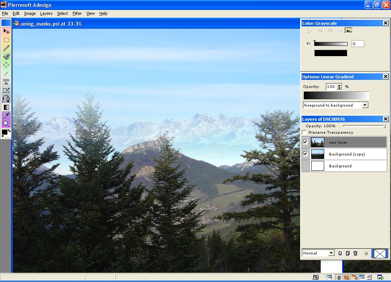Open the Filter menu

coord(77,13)
